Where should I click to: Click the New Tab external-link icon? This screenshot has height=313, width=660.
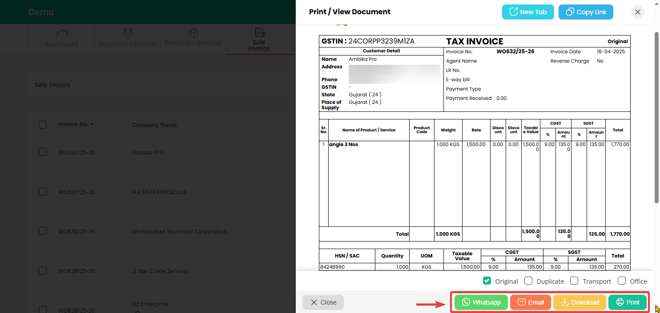pos(513,12)
